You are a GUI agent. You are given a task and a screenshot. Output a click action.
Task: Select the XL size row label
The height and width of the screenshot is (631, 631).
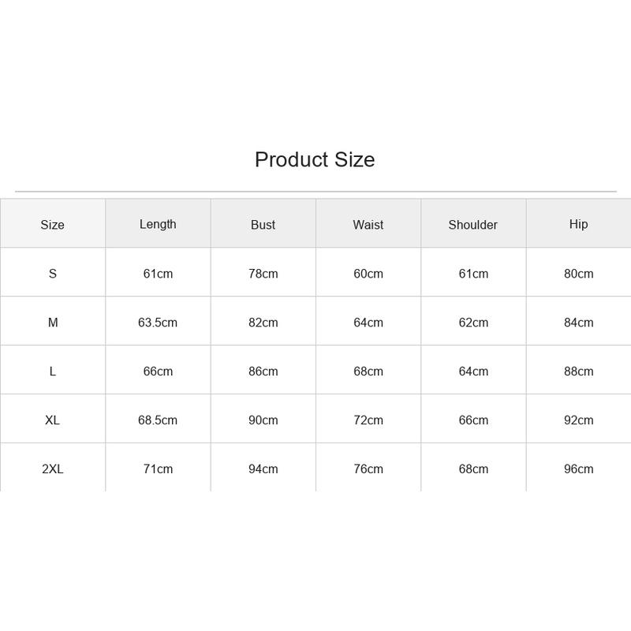point(52,420)
